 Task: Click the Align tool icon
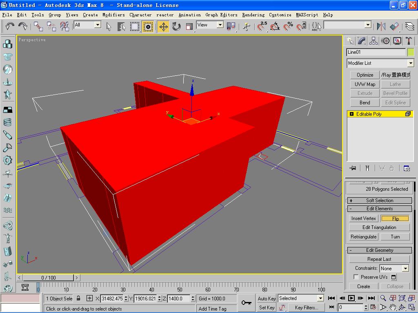click(394, 26)
